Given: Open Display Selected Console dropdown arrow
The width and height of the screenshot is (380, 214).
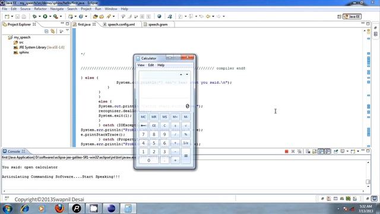Looking at the screenshot, I should pyautogui.click(x=347, y=152).
